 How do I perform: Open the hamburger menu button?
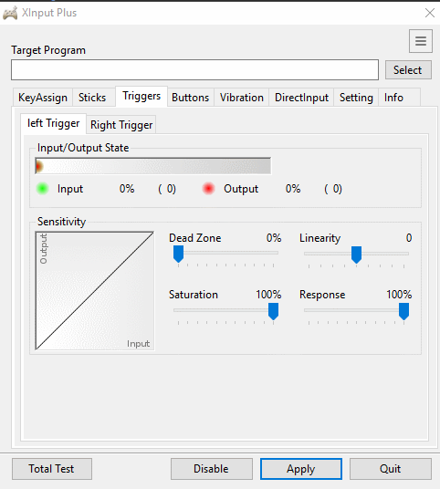click(x=421, y=41)
